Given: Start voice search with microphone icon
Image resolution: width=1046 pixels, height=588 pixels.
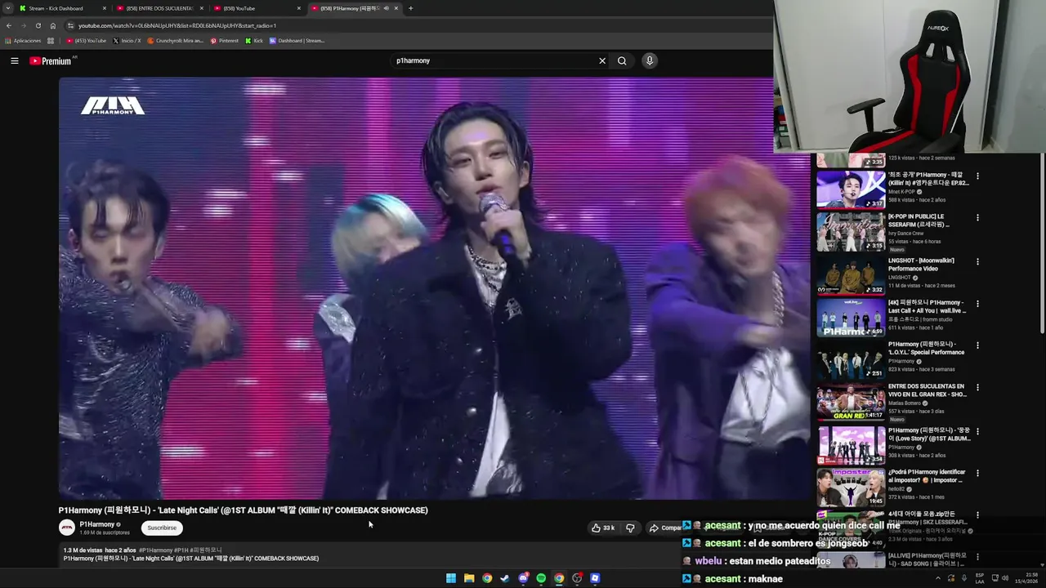Looking at the screenshot, I should 650,60.
